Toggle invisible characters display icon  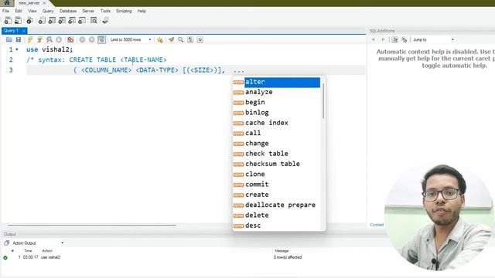190,39
